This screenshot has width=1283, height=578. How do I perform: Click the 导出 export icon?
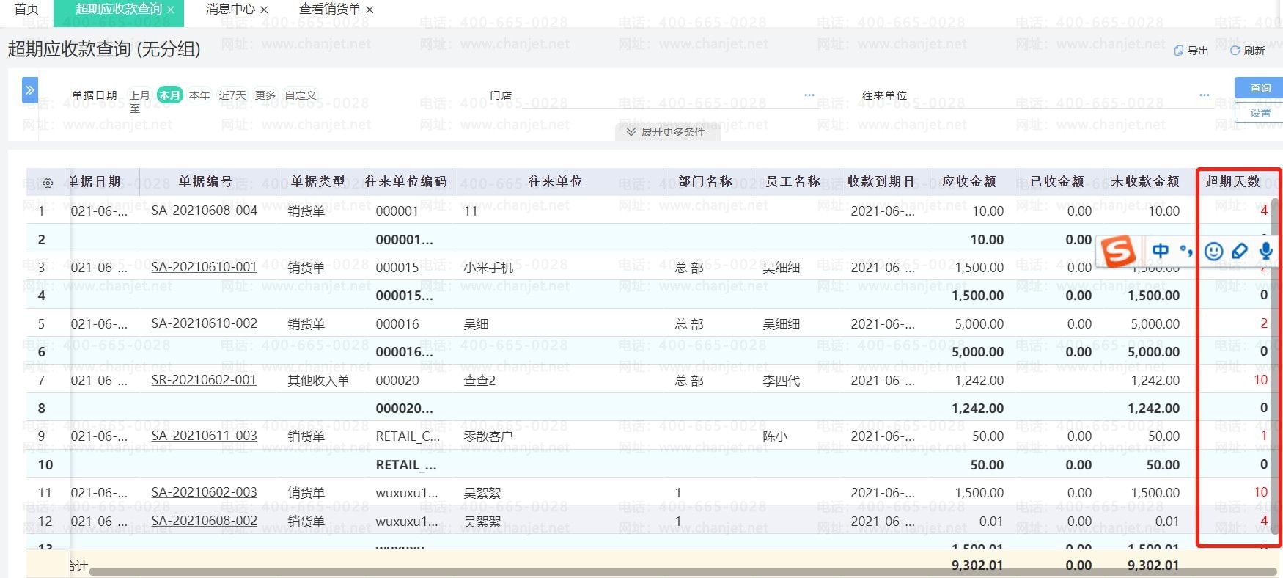(x=1179, y=51)
